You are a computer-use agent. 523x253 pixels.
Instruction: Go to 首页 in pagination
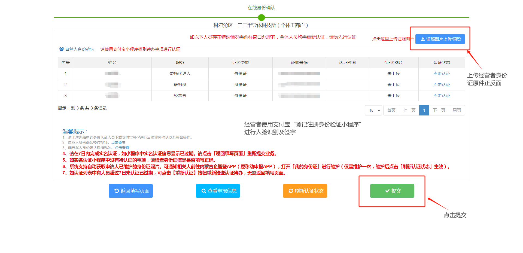coord(391,110)
